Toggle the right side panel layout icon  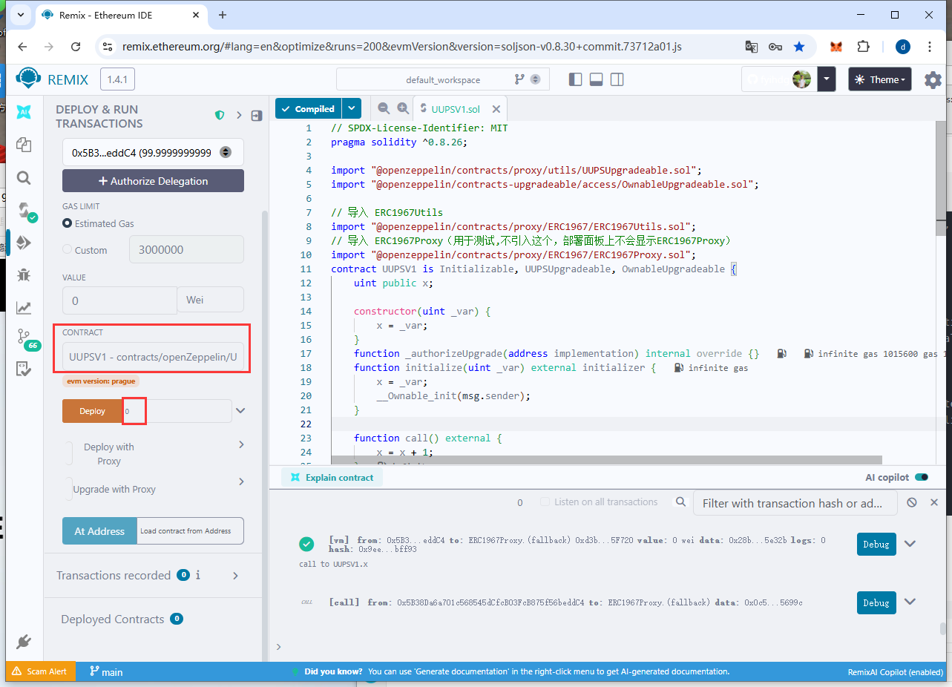[x=617, y=79]
